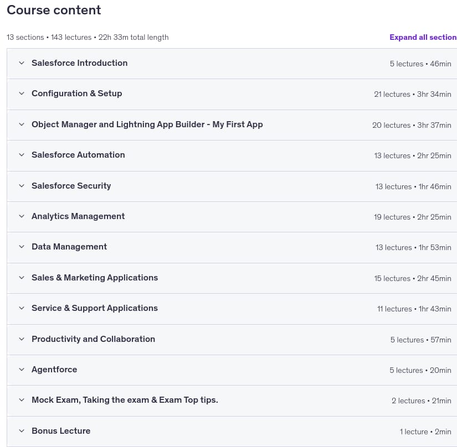Expand the Salesforce Security chevron
This screenshot has height=447, width=457.
point(22,186)
